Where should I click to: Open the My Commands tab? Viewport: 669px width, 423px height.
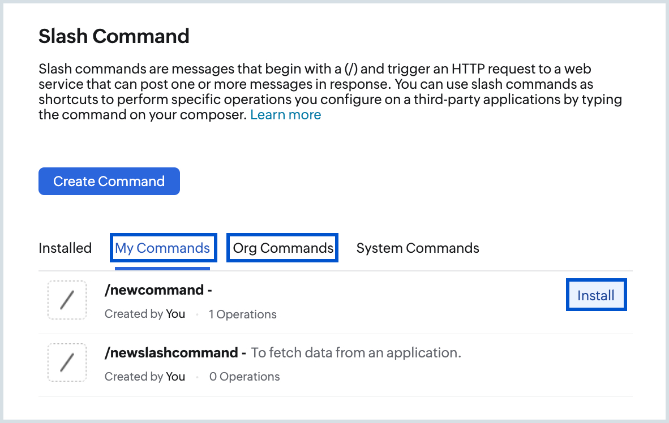(162, 248)
